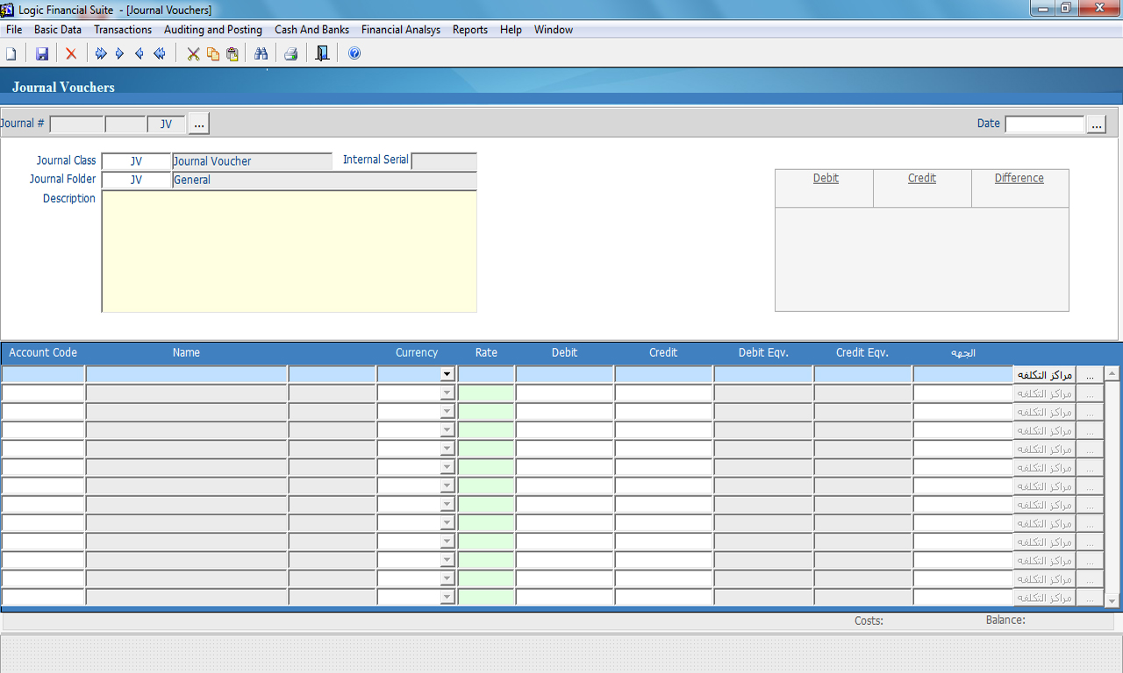The image size is (1123, 673).
Task: Save the voucher with the floppy disk icon
Action: pyautogui.click(x=41, y=54)
